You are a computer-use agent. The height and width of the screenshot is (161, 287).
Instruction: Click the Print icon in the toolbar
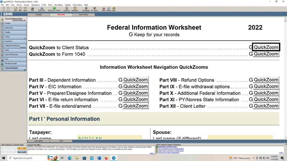(x=32, y=9)
